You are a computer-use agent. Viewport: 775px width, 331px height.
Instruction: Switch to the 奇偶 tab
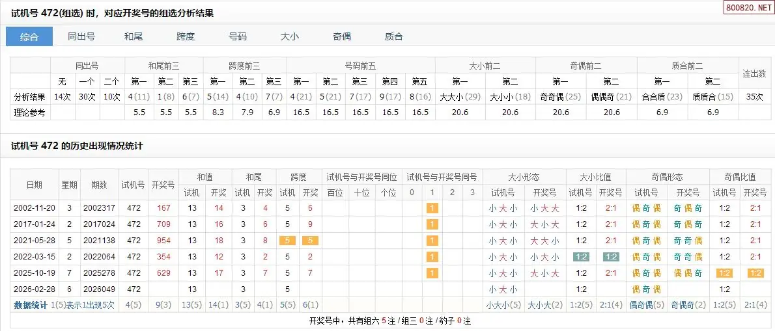pos(342,37)
